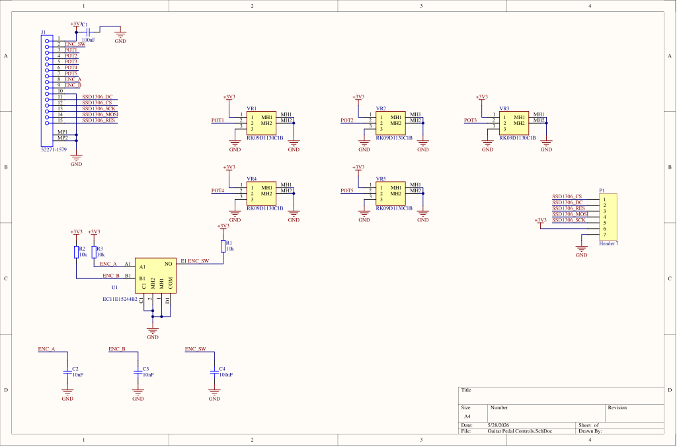
Task: Click the date 5/28/2026 in title block
Action: (x=500, y=425)
